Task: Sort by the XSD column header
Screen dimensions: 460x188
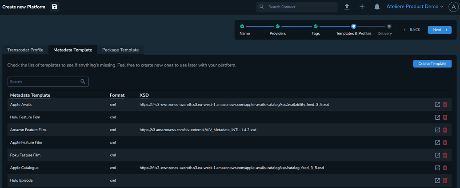Action: click(144, 95)
